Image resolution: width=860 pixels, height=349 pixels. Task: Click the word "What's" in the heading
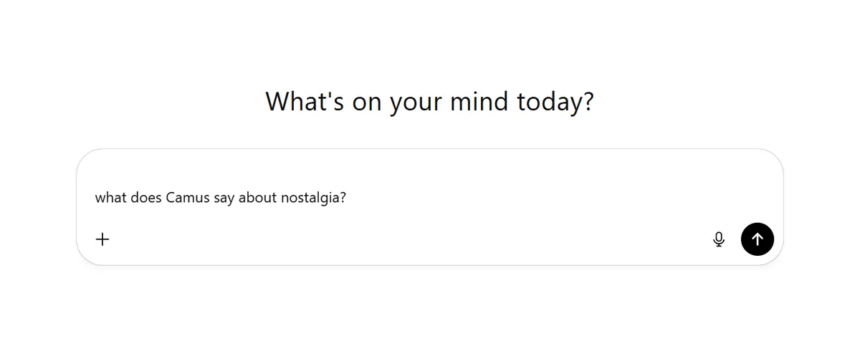coord(305,101)
